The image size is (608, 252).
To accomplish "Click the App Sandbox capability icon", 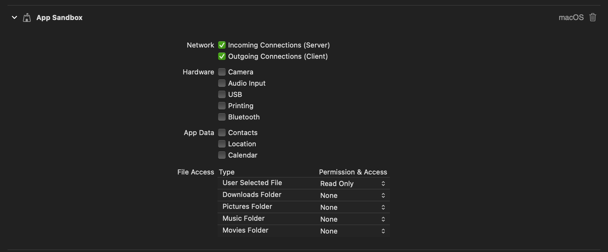I will click(27, 18).
